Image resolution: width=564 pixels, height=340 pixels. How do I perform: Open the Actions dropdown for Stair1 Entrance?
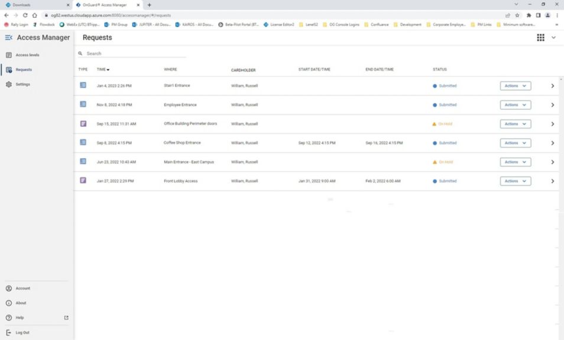514,85
